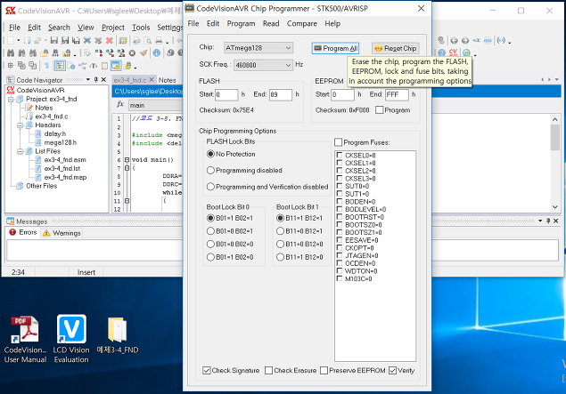The width and height of the screenshot is (566, 394).
Task: Click the FLASH End address field
Action: [x=280, y=94]
